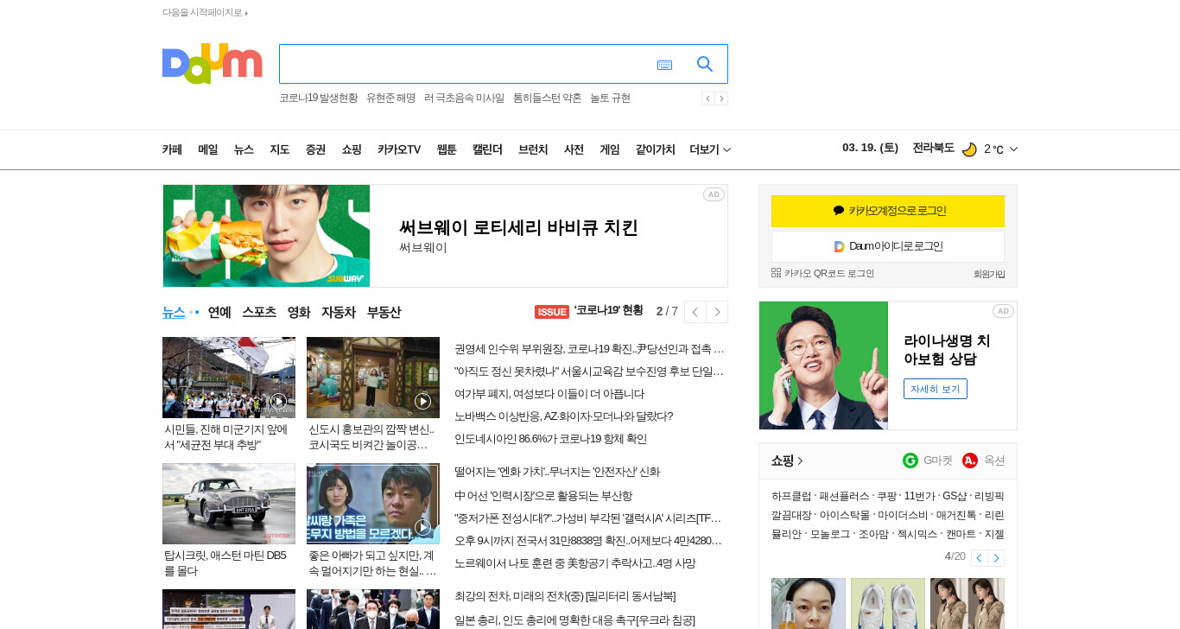Click trending keyword 톰히들스턴 약혼
Viewport: 1180px width, 629px height.
pyautogui.click(x=547, y=98)
